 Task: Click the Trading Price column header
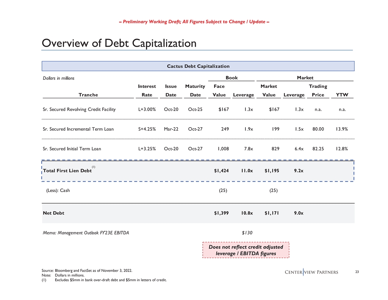point(318,90)
